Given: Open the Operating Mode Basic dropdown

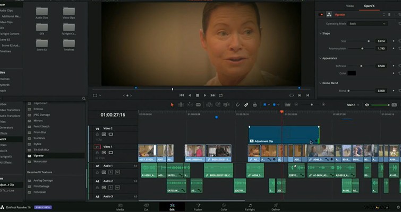Looking at the screenshot, I should point(367,24).
